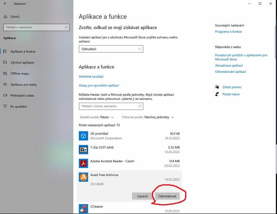277x214 pixels.
Task: Click the Získat pomoc link
Action: 232,87
